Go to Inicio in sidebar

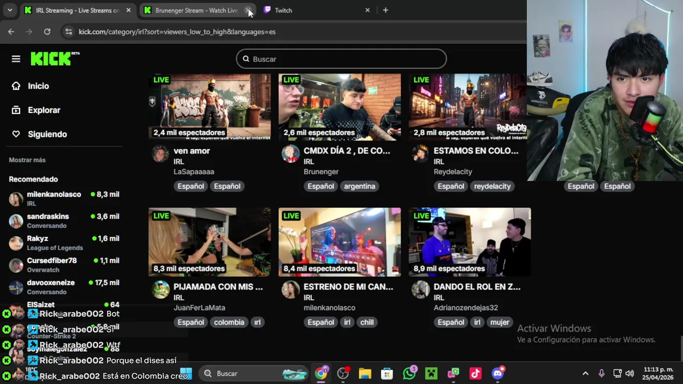tap(38, 86)
